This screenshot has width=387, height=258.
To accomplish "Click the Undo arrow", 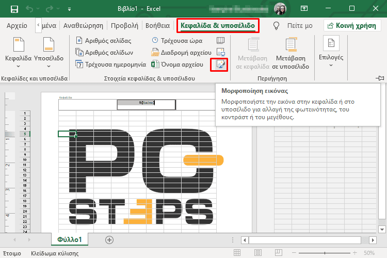I will 29,9.
